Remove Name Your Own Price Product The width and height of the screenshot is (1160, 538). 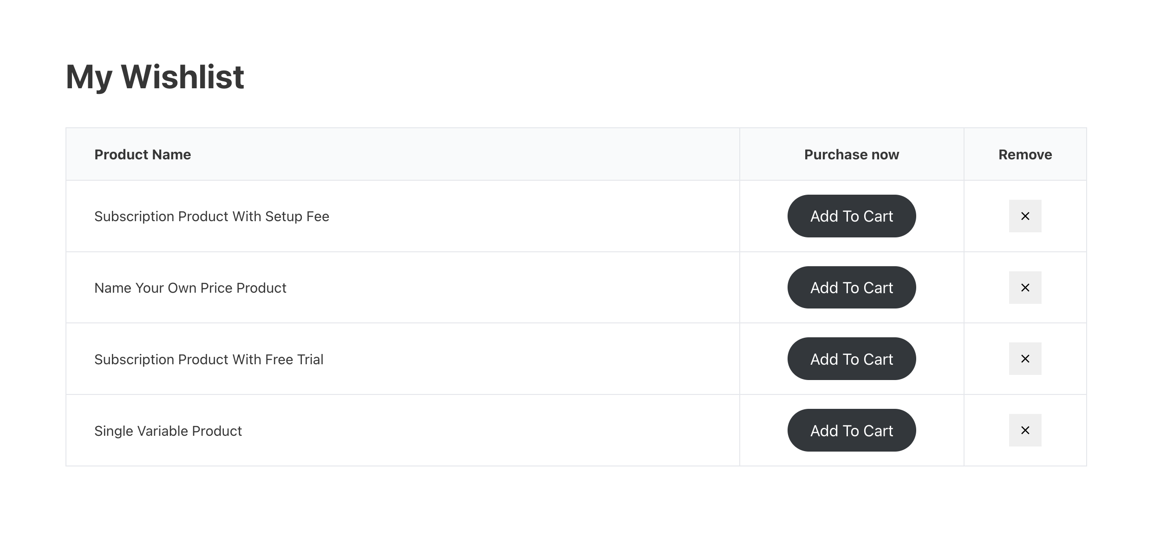pos(1025,288)
